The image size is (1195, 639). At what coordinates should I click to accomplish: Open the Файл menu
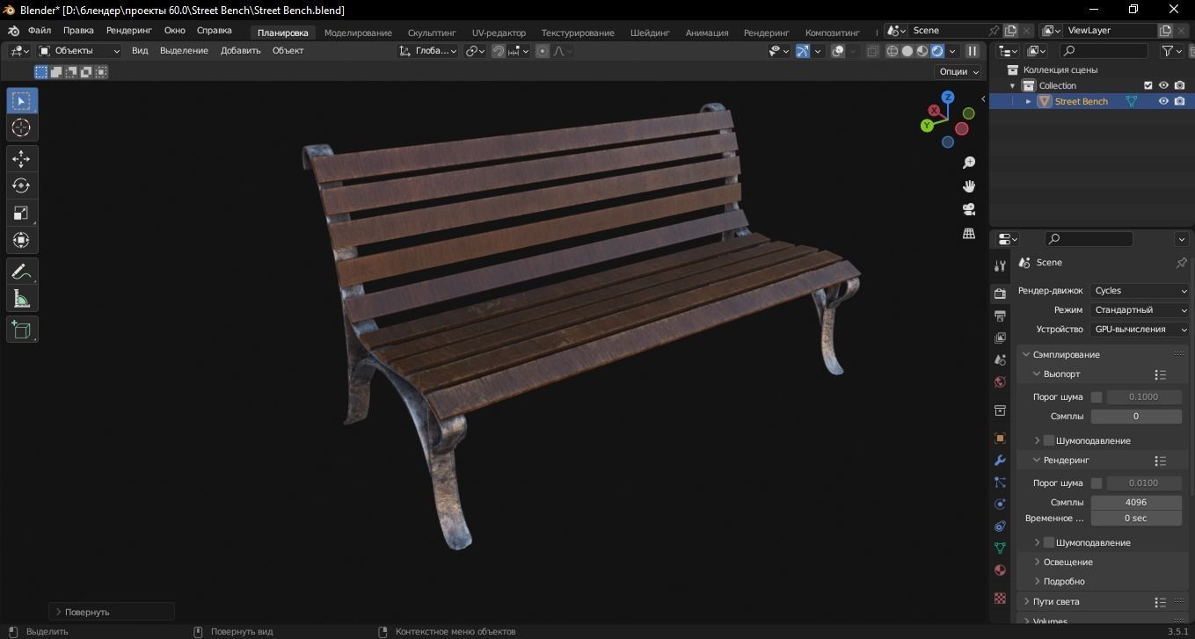pos(40,31)
